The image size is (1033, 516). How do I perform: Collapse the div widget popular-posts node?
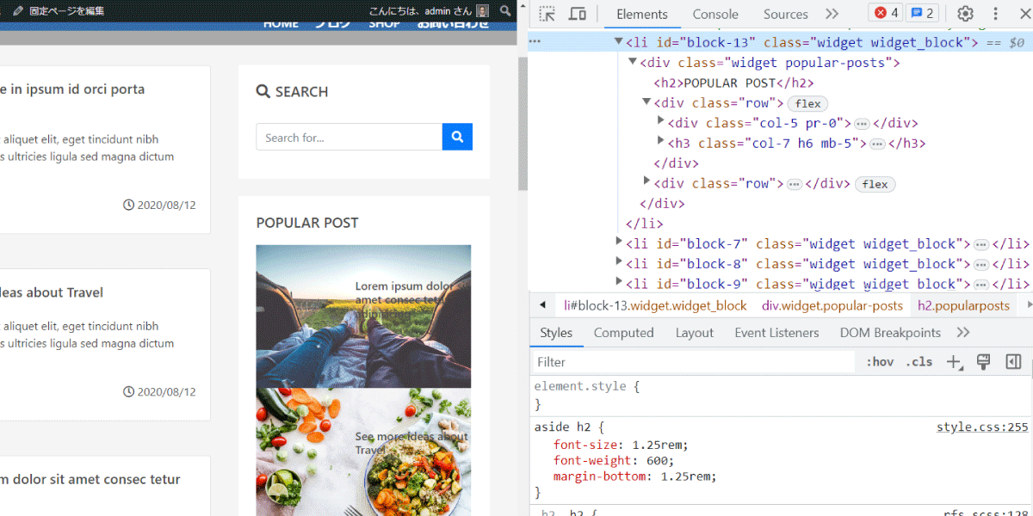633,62
